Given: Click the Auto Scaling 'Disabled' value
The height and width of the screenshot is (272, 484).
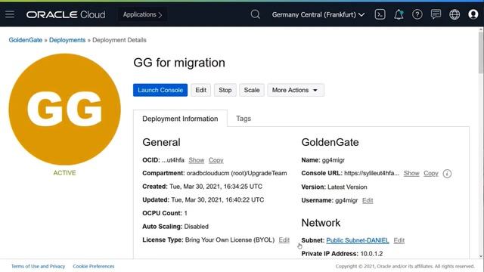Looking at the screenshot, I should (x=197, y=227).
